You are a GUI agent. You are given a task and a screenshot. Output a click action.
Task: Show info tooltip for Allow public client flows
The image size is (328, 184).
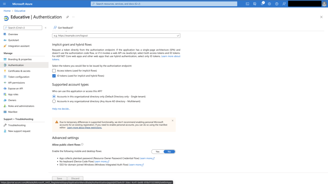[x=82, y=145]
